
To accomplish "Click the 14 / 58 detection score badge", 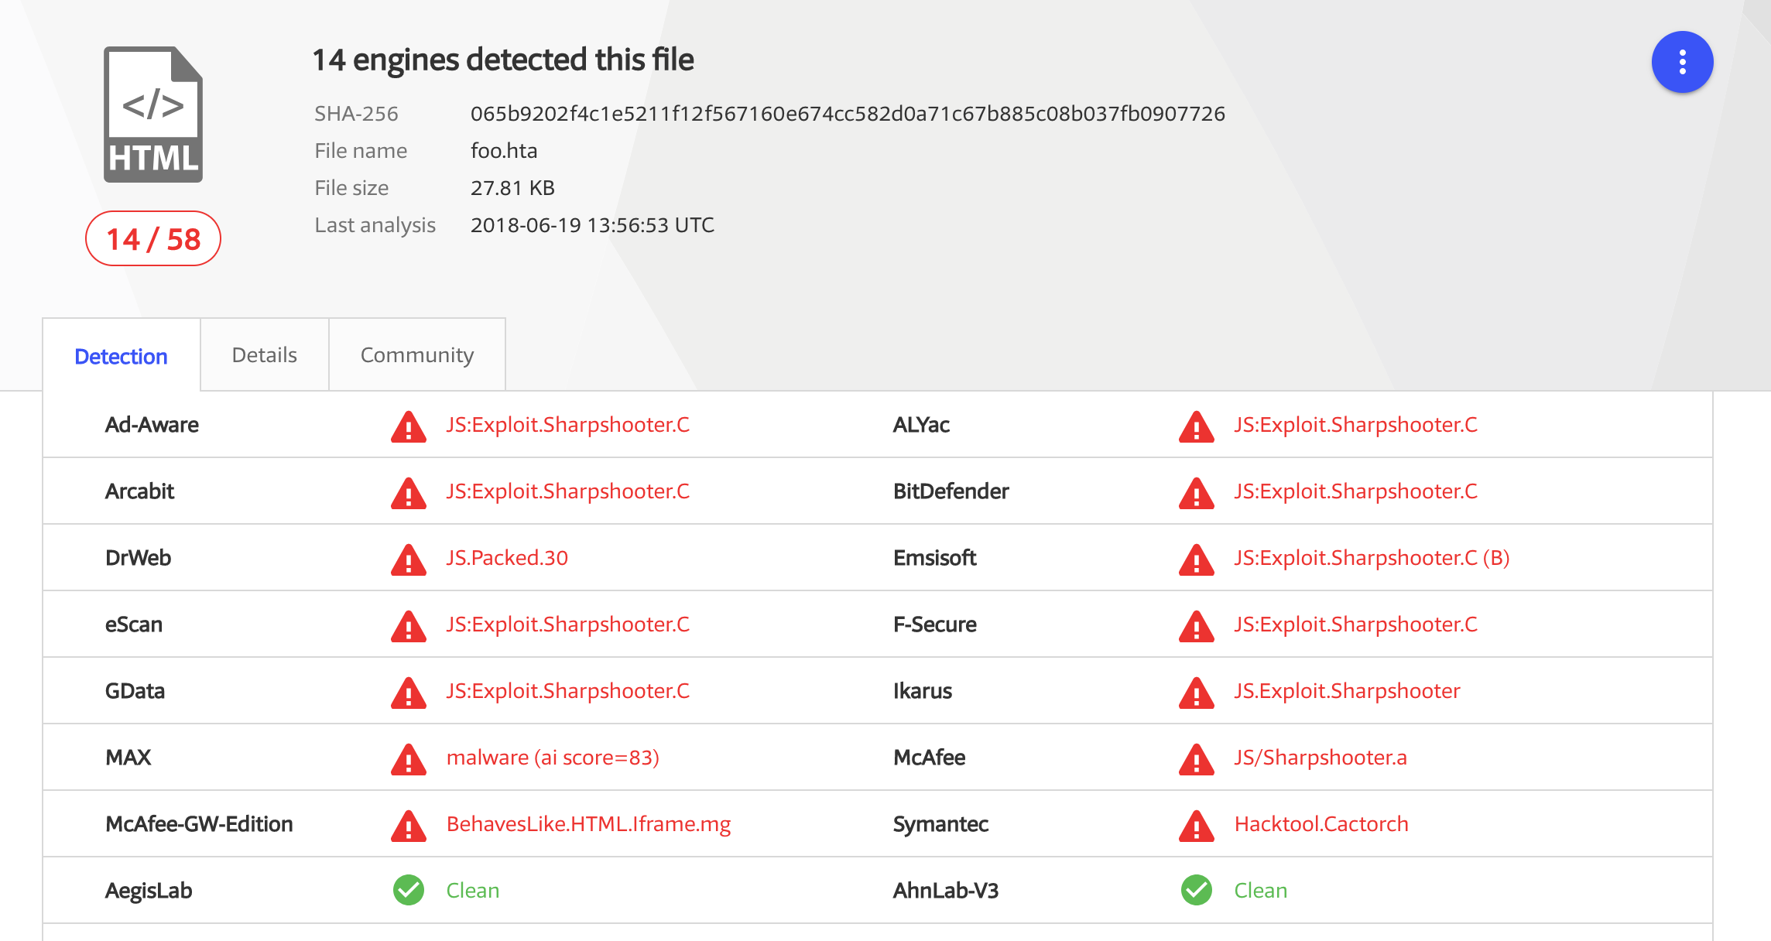I will click(153, 238).
